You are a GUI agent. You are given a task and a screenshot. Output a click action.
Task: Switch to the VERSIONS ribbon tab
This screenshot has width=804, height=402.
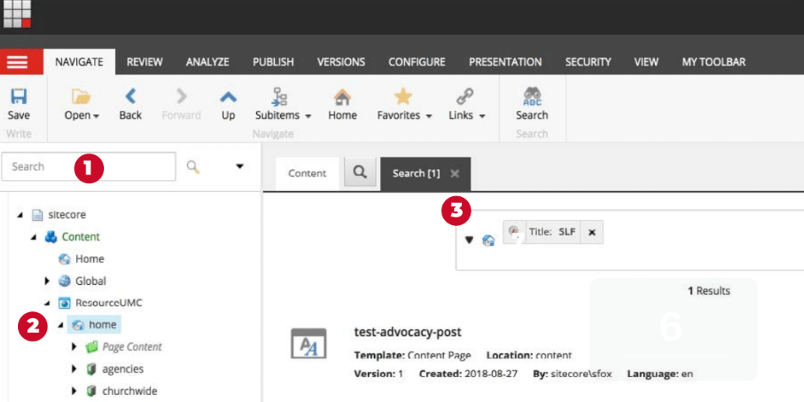(x=341, y=62)
